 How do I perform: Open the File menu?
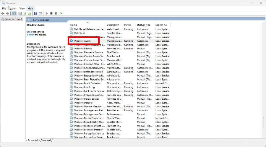coord(4,9)
